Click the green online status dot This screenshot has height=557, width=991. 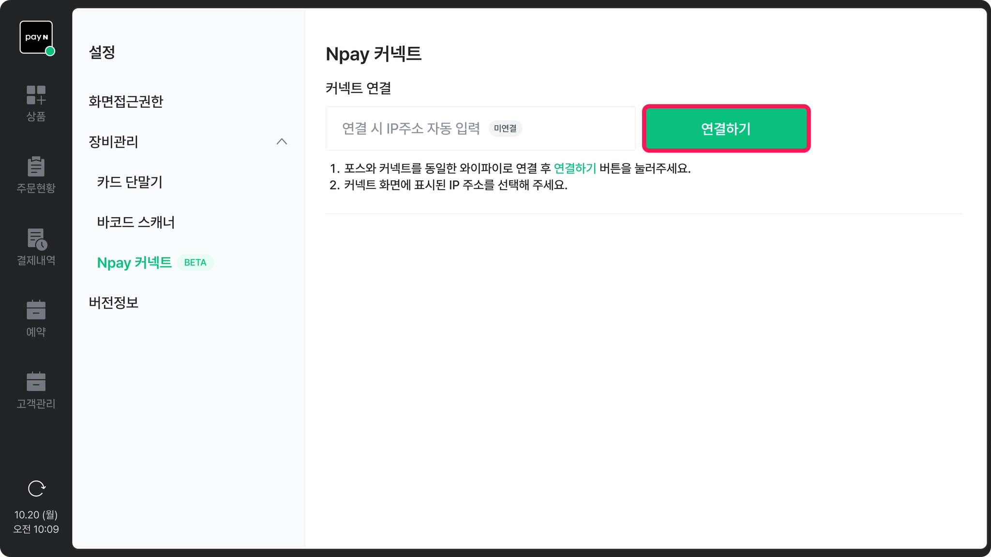pyautogui.click(x=50, y=51)
